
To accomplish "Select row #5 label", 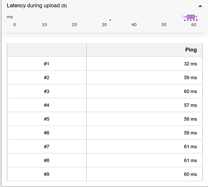I will 47,119.
